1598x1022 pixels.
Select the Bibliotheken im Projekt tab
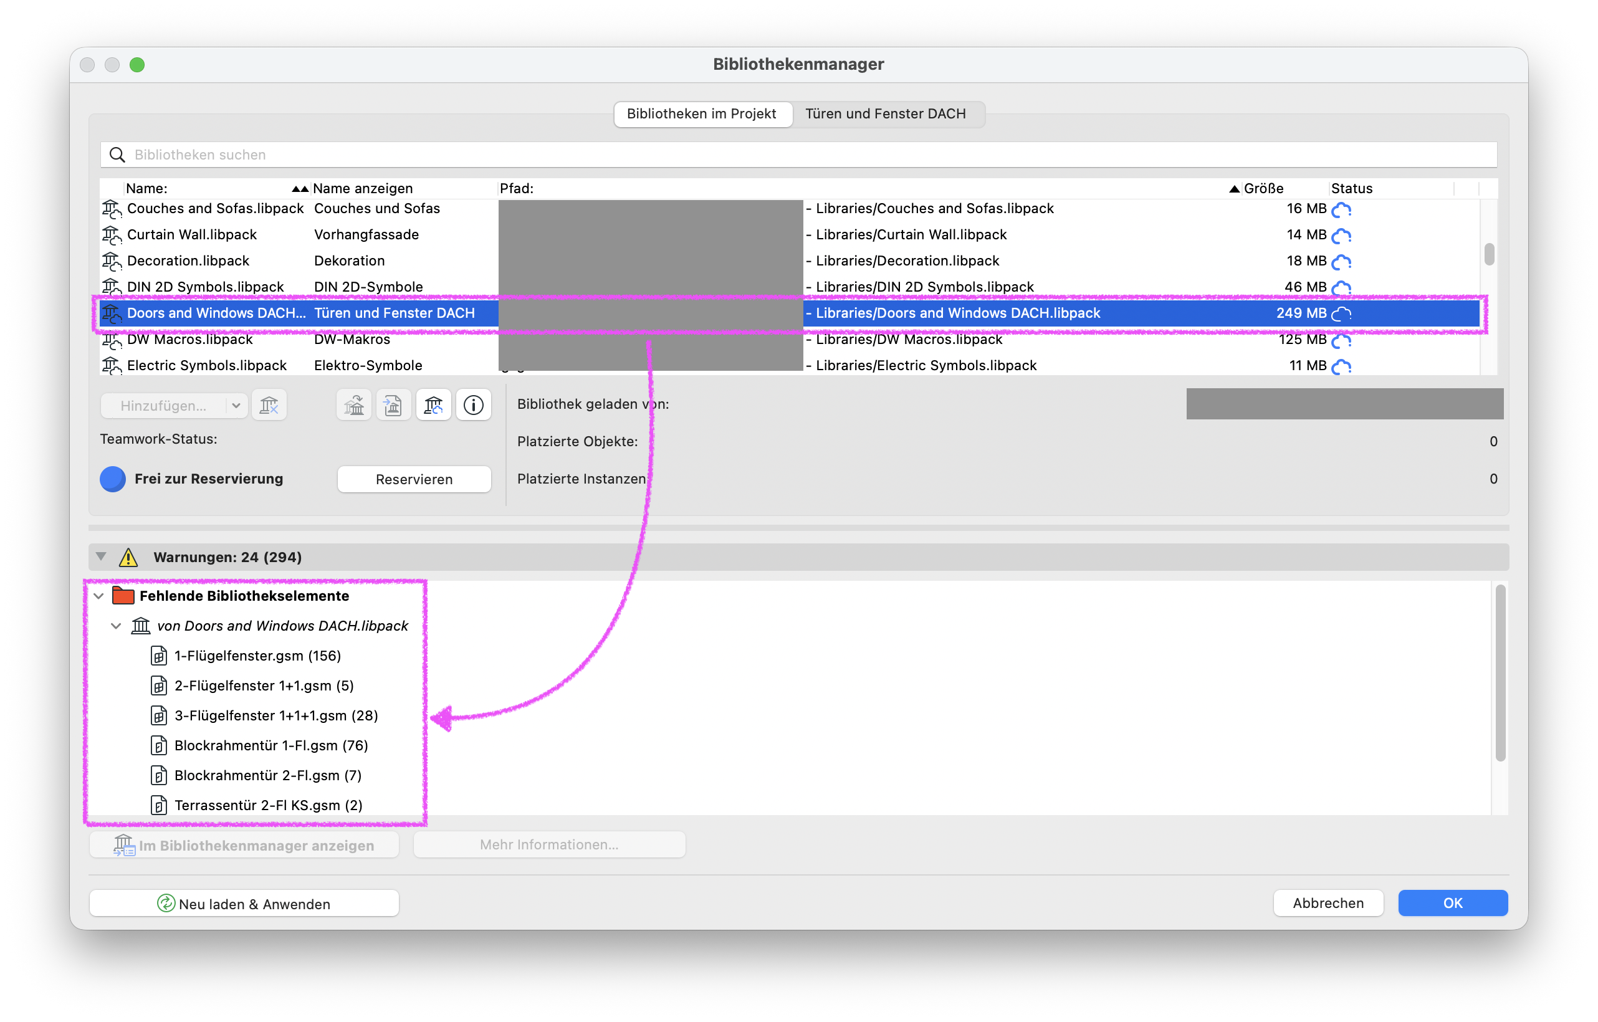click(x=701, y=113)
